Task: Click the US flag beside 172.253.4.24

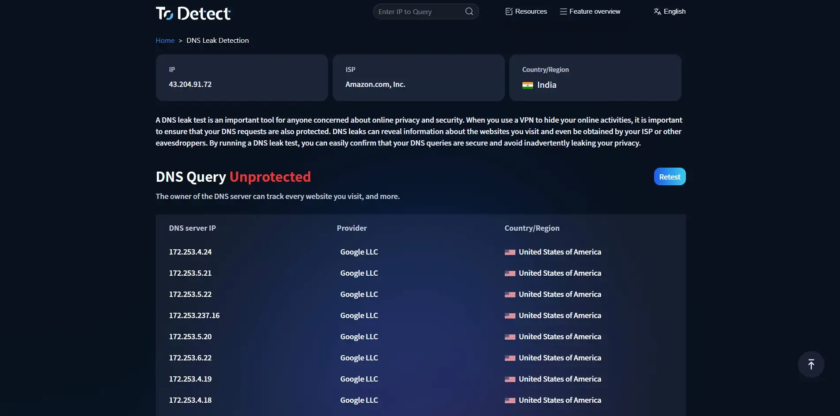Action: pos(510,252)
